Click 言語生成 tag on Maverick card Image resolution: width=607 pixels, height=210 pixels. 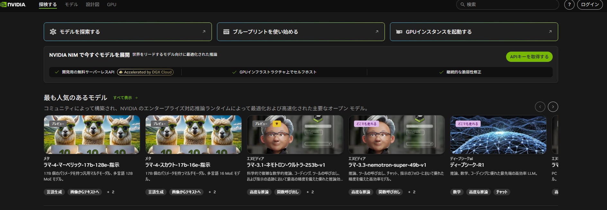[x=54, y=192]
